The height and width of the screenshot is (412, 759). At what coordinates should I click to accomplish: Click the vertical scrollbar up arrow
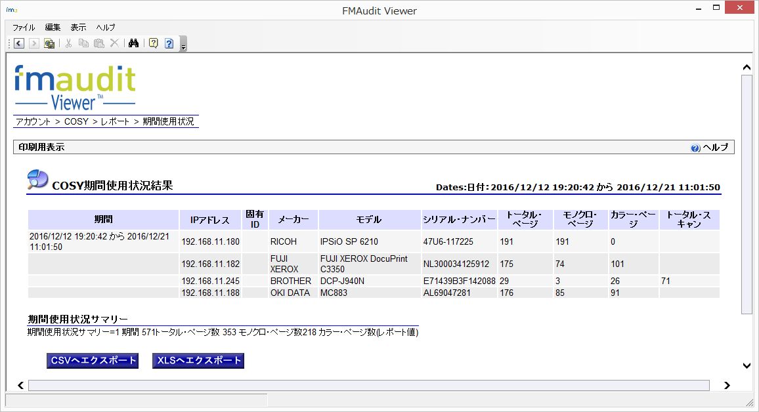click(747, 68)
